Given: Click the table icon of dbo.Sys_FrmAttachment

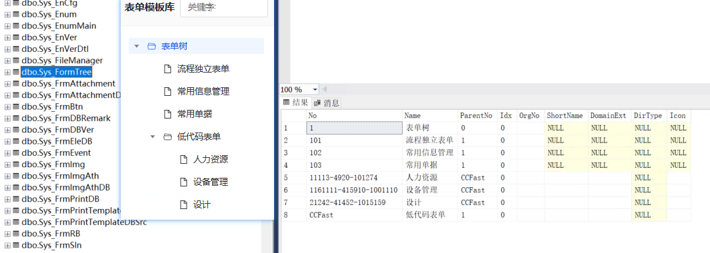Looking at the screenshot, I should pos(16,84).
